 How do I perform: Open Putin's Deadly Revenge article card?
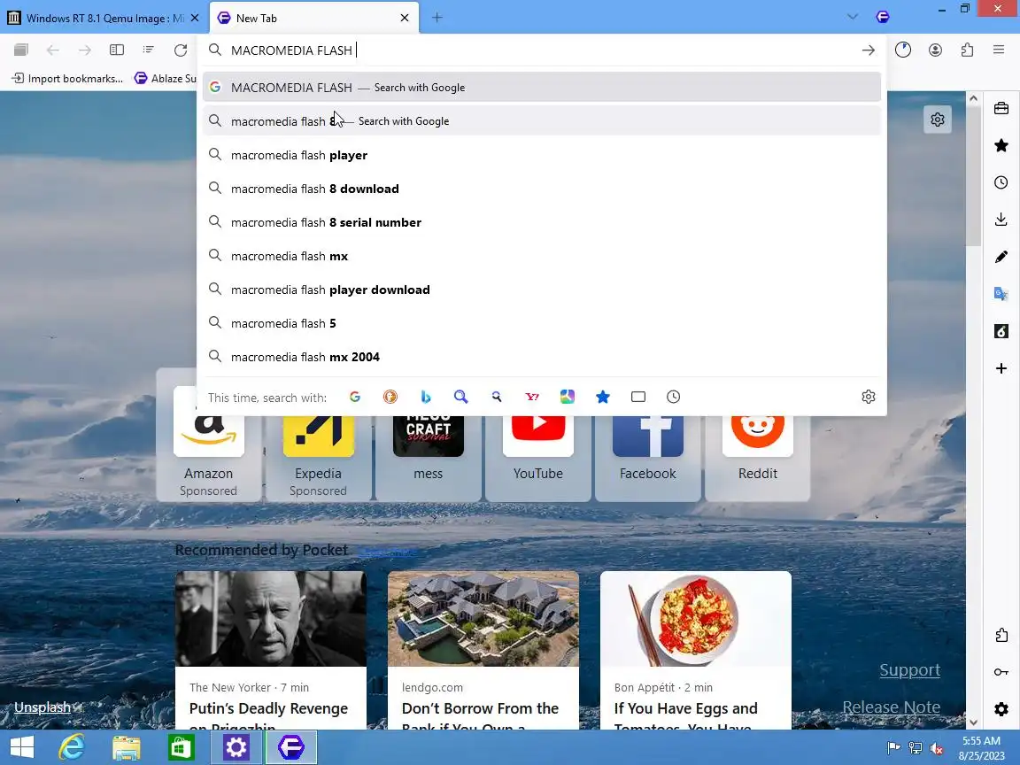271,650
